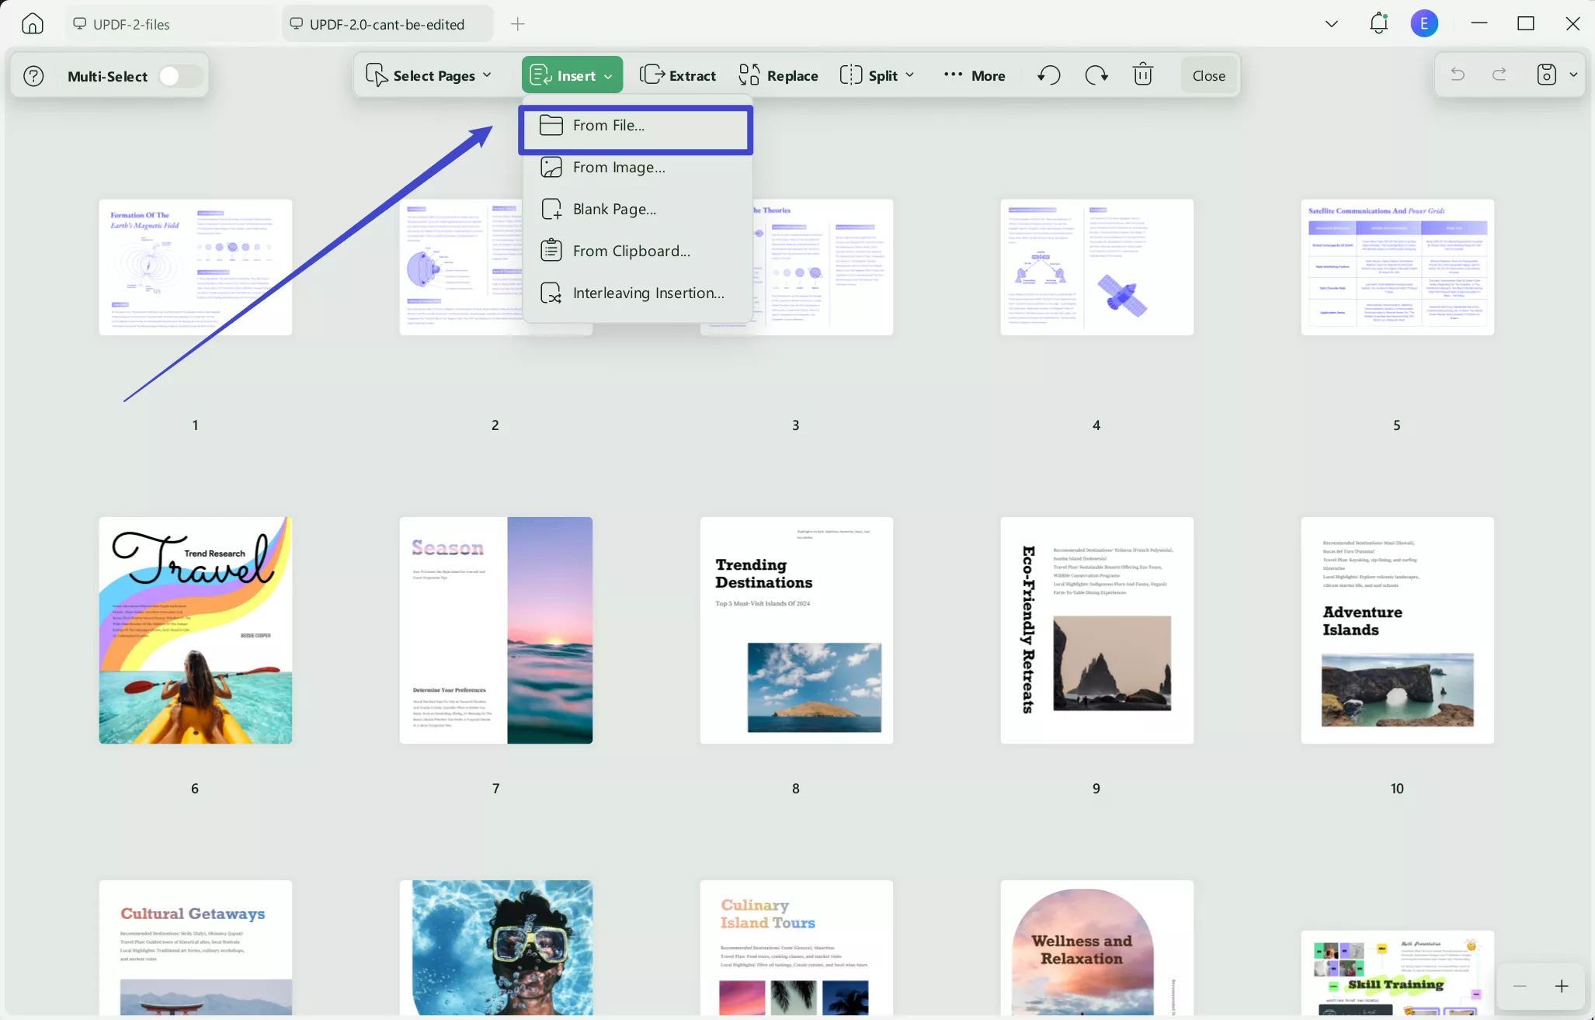Click the Home icon top left

pyautogui.click(x=32, y=23)
